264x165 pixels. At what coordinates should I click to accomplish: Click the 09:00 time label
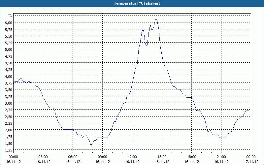103,157
